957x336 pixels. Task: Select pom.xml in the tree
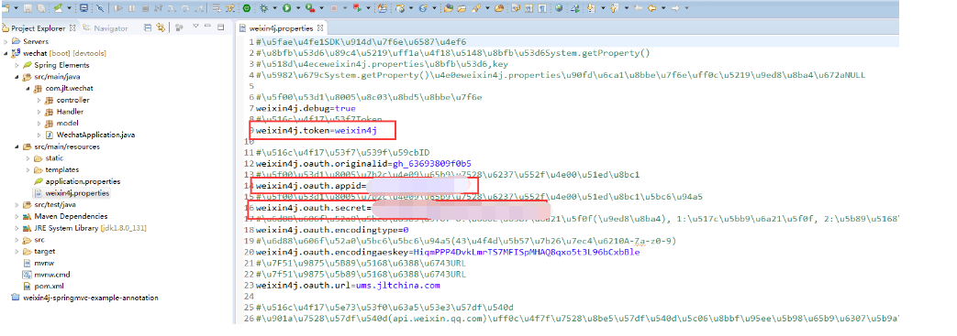43,286
